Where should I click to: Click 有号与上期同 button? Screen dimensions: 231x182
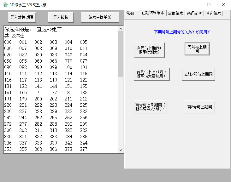point(149,50)
